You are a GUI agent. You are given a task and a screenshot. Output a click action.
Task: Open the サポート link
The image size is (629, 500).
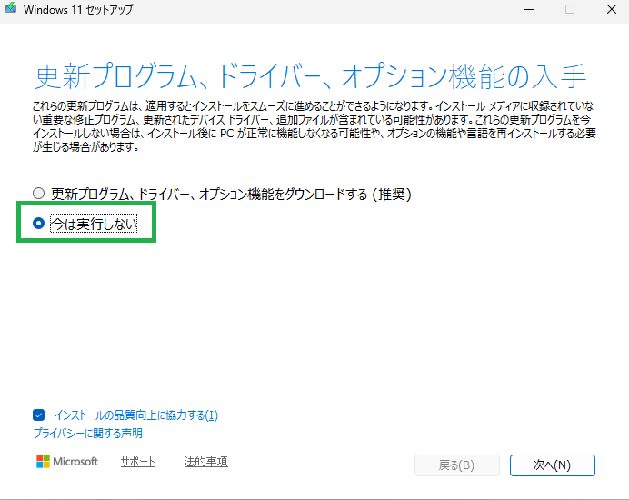pyautogui.click(x=137, y=462)
